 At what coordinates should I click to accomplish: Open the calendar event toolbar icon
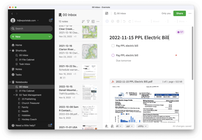pos(118,21)
